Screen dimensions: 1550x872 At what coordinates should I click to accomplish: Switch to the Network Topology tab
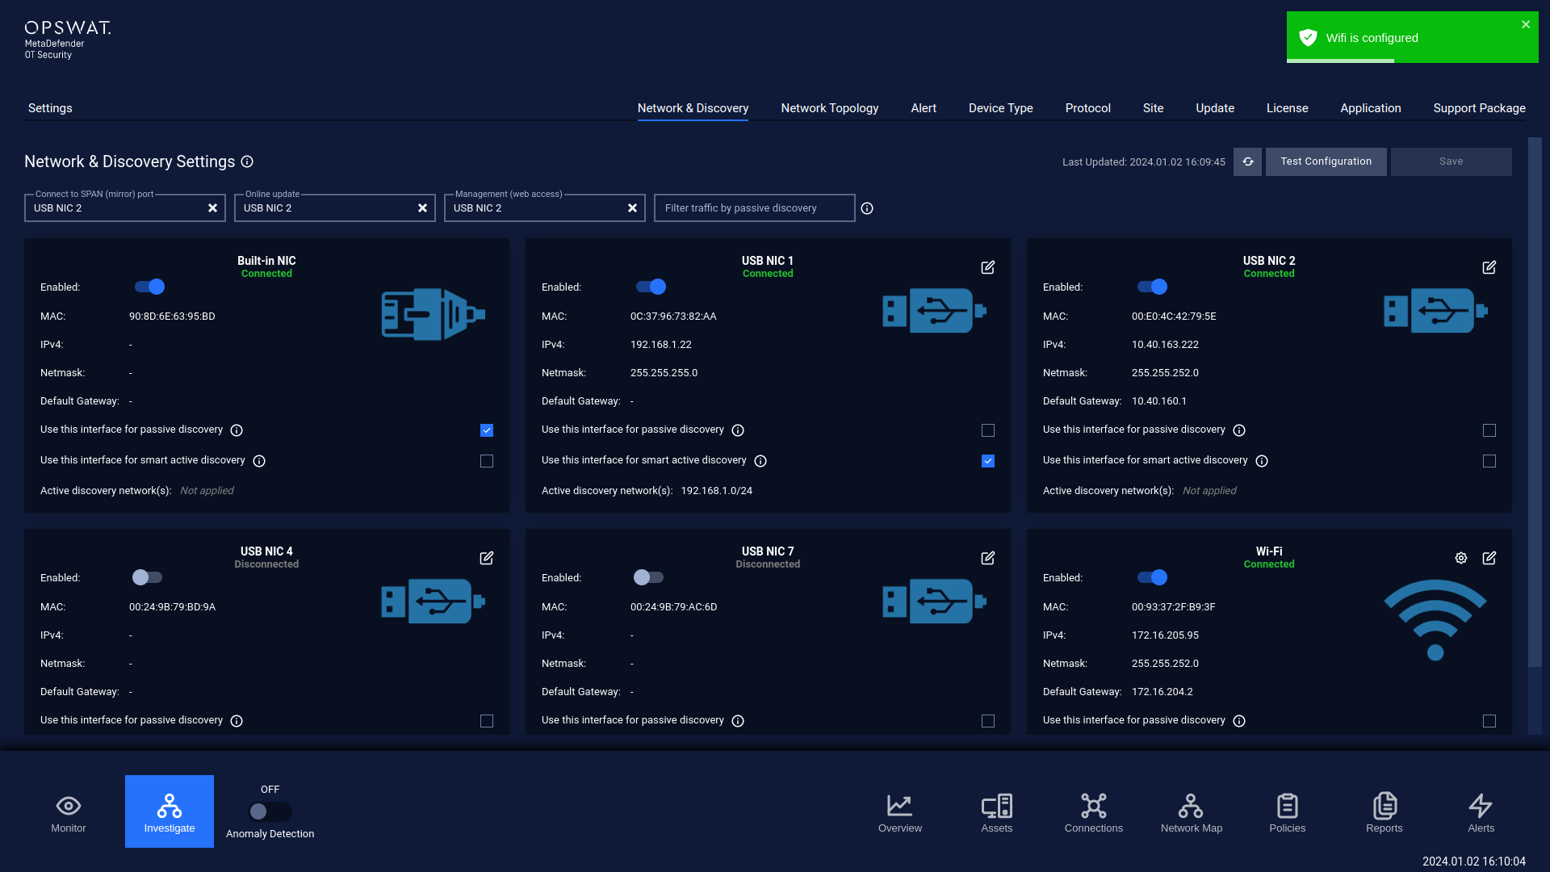829,108
